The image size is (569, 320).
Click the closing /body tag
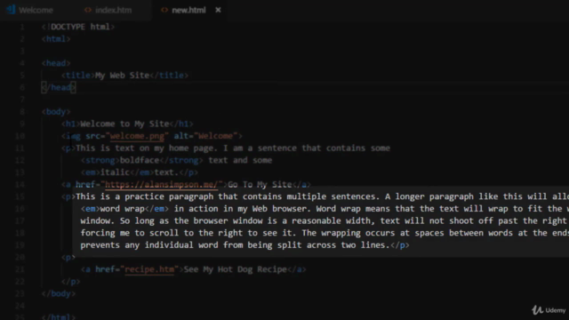click(x=59, y=293)
